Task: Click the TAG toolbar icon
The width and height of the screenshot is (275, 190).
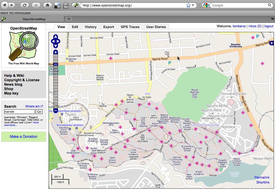Action: pyautogui.click(x=66, y=6)
